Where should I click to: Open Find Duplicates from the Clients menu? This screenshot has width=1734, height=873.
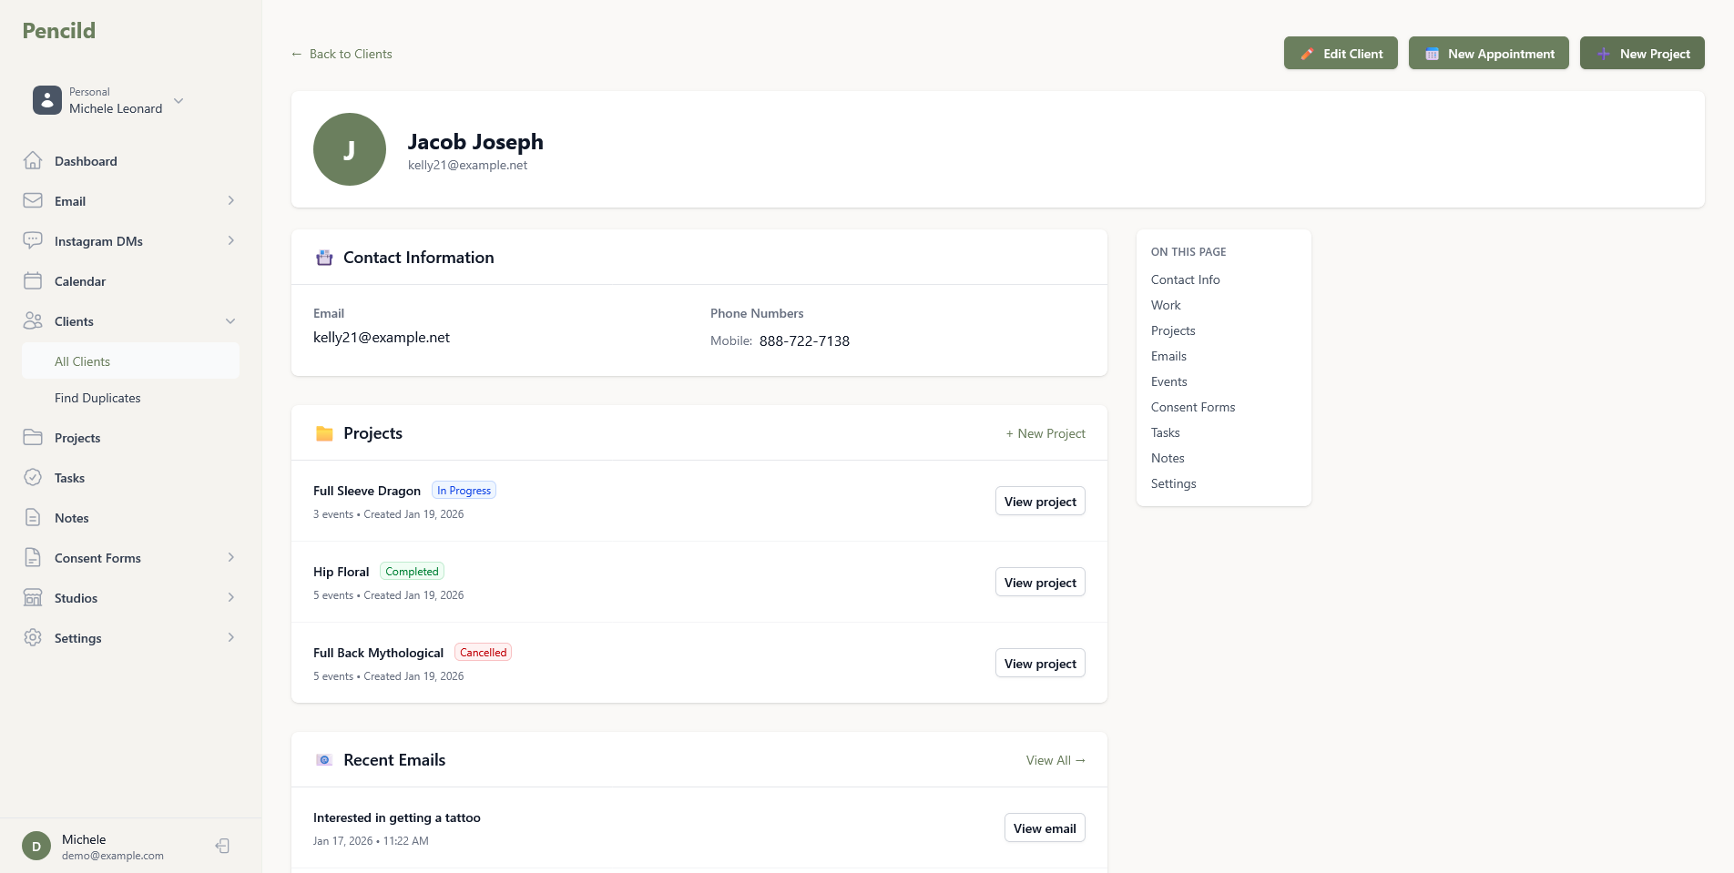(x=97, y=398)
